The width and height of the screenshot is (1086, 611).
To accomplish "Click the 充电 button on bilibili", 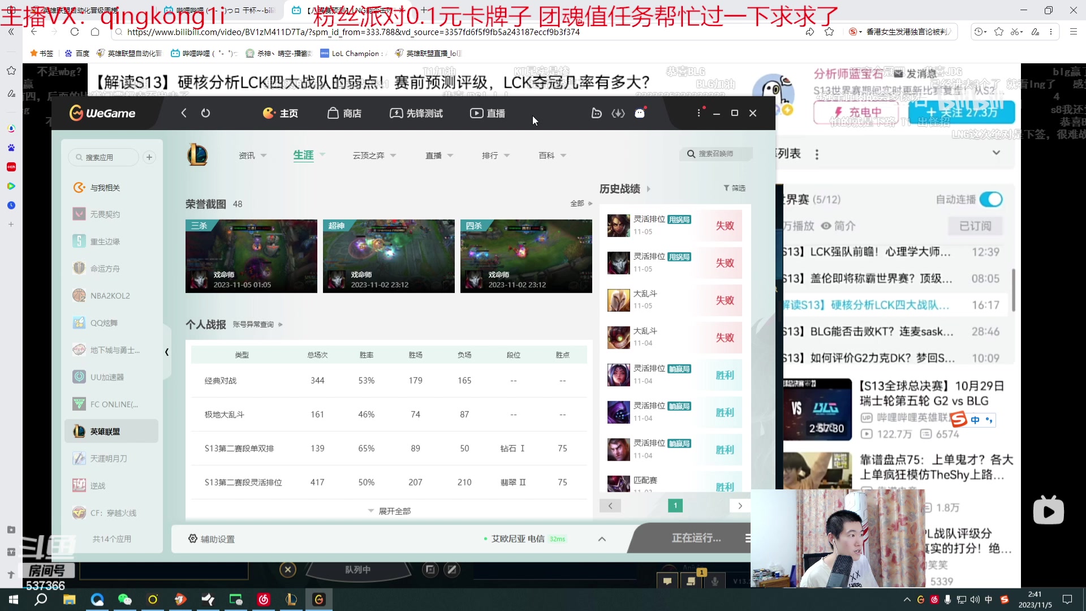I will 856,113.
